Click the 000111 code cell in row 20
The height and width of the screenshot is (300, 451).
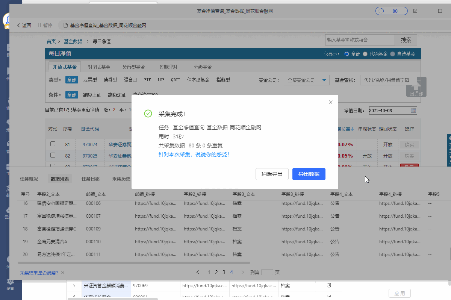93,255
